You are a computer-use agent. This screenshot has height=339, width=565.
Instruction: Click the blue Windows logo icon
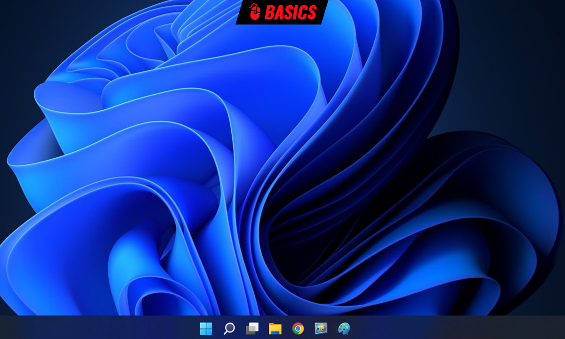coord(206,328)
